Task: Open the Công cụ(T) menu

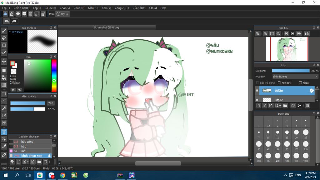Action: click(x=122, y=8)
